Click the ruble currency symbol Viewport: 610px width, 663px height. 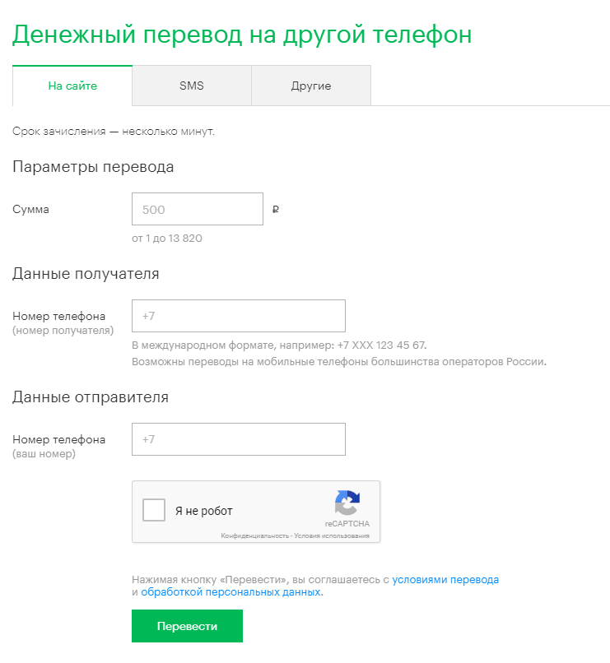tap(276, 209)
